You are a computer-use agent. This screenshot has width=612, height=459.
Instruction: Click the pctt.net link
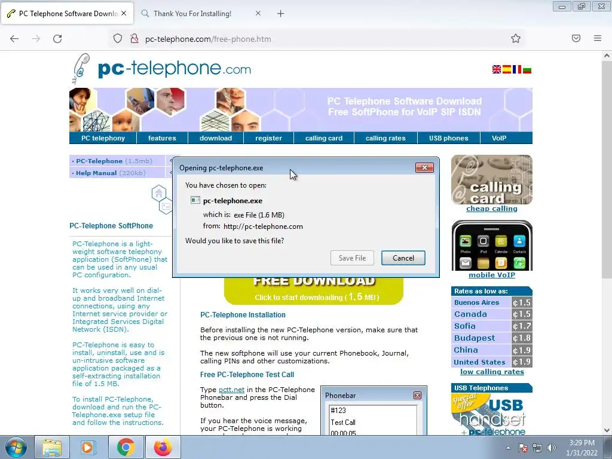[x=231, y=390]
